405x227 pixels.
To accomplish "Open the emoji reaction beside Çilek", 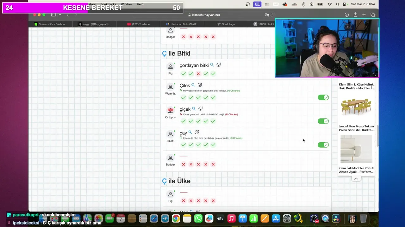I will click(x=200, y=85).
